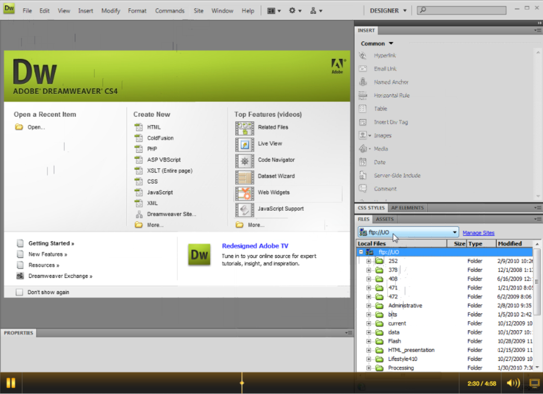
Task: Open the Commands menu
Action: 170,11
